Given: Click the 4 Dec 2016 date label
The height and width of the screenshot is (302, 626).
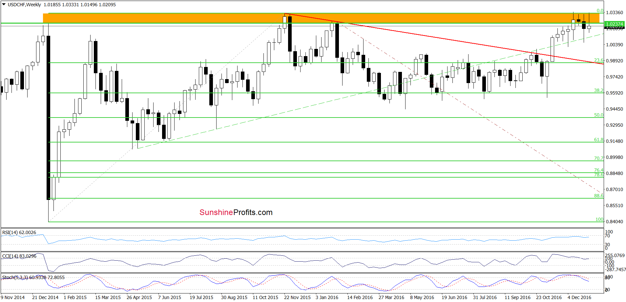Looking at the screenshot, I should (579, 297).
